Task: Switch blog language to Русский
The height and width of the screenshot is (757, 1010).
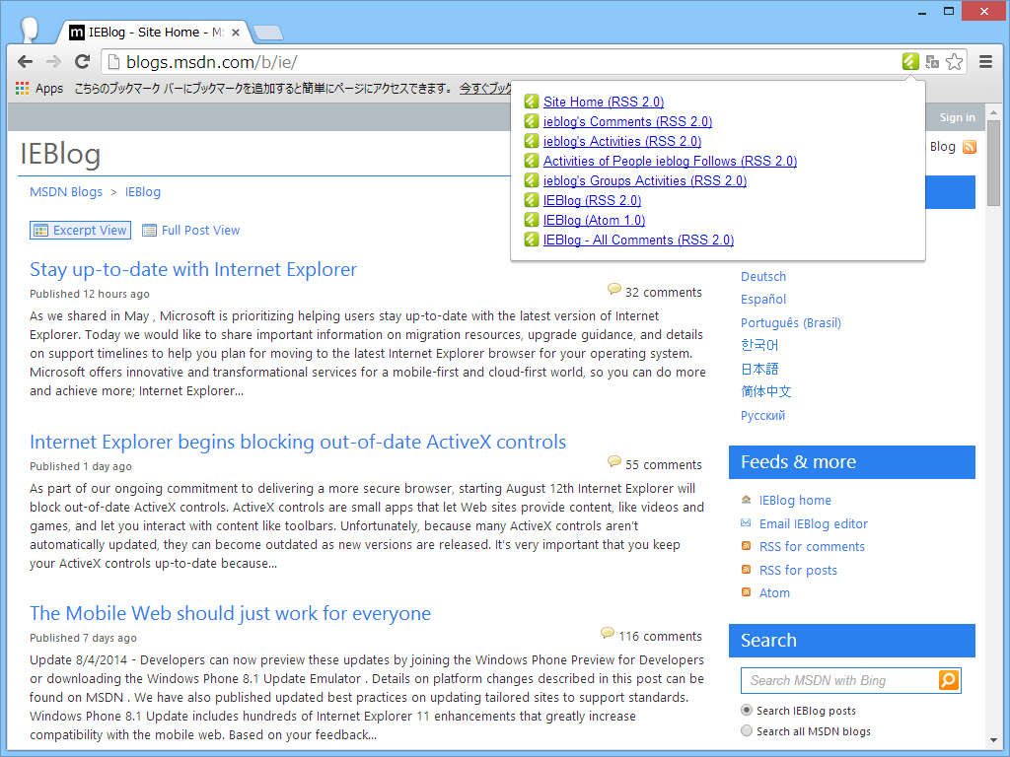Action: tap(762, 415)
